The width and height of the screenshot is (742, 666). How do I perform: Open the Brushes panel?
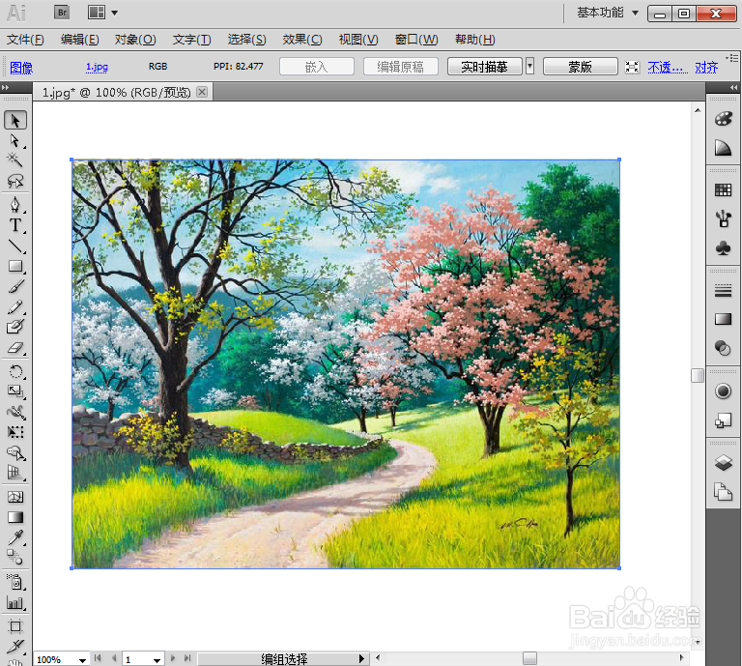[723, 219]
